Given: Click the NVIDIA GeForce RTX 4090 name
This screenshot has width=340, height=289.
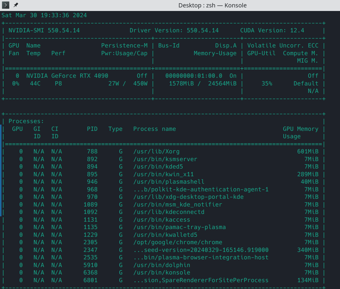Looking at the screenshot, I should [67, 76].
